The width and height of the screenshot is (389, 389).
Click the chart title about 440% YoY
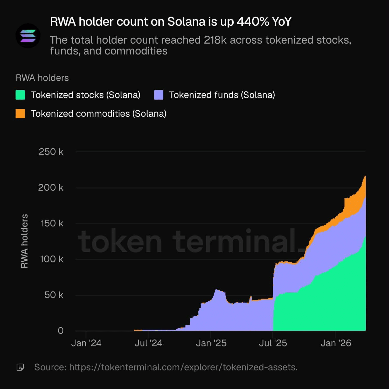pyautogui.click(x=171, y=22)
